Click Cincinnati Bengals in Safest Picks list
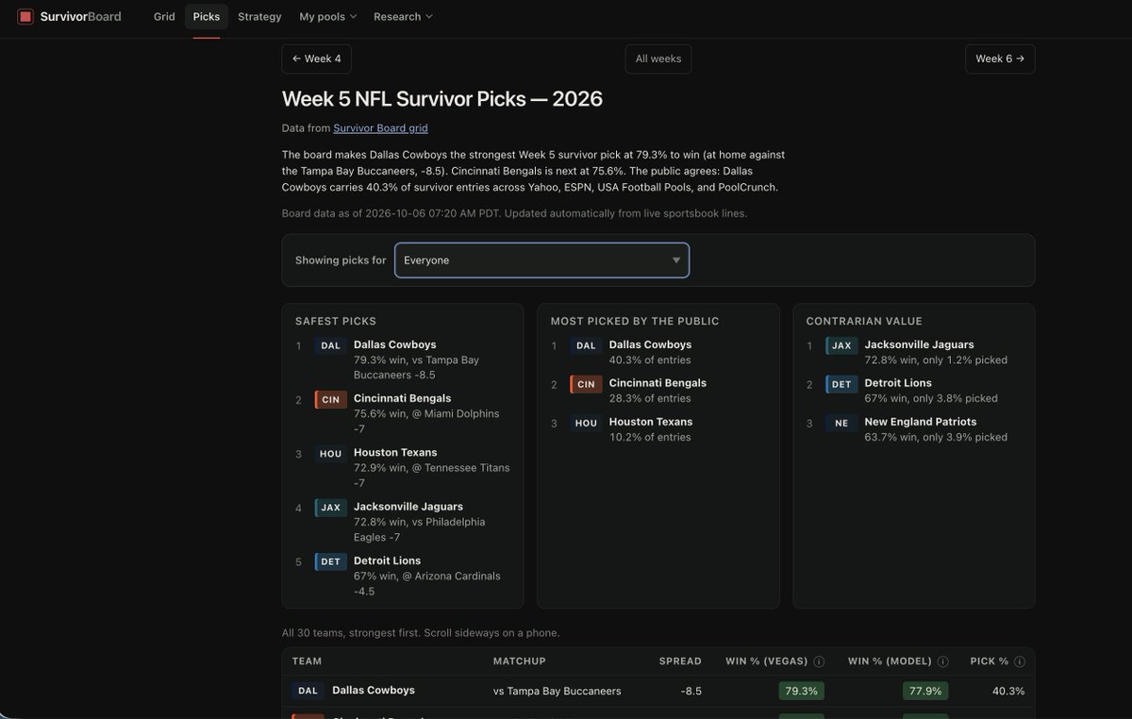Image resolution: width=1132 pixels, height=719 pixels. click(403, 398)
